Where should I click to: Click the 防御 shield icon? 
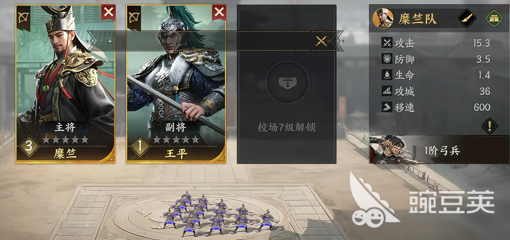pyautogui.click(x=387, y=59)
